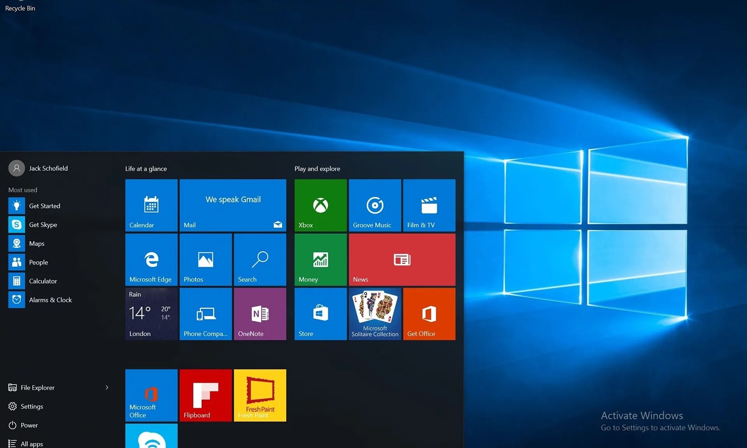This screenshot has height=448, width=747.
Task: Click the Power menu item
Action: (x=29, y=425)
